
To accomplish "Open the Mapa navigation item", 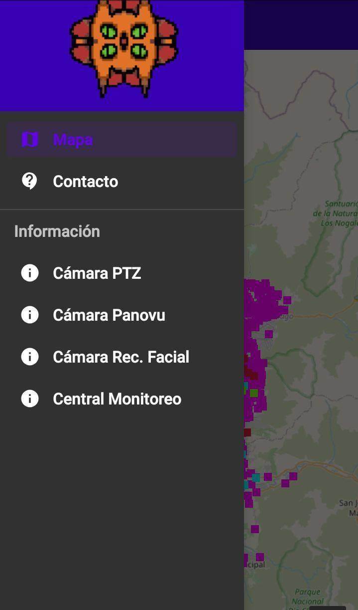I will pos(73,140).
